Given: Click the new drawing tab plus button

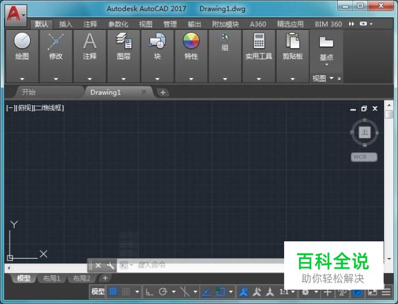Looking at the screenshot, I should click(163, 93).
